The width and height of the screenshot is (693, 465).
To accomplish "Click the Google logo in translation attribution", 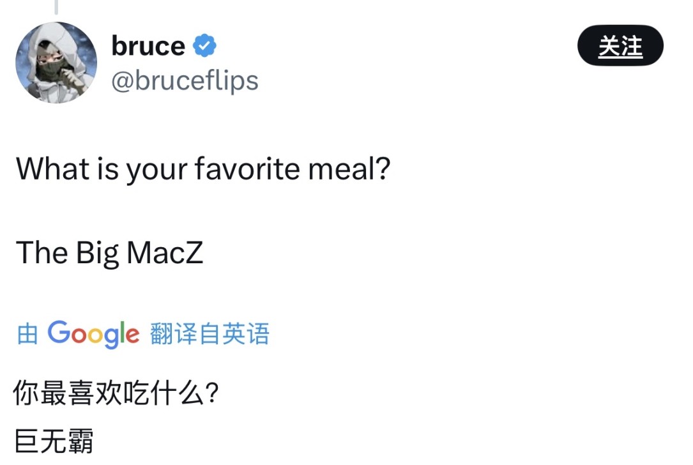I will [x=93, y=334].
